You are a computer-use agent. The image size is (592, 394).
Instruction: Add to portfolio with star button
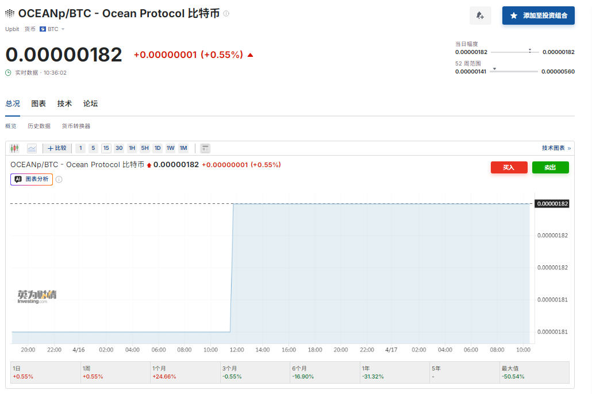tap(539, 16)
